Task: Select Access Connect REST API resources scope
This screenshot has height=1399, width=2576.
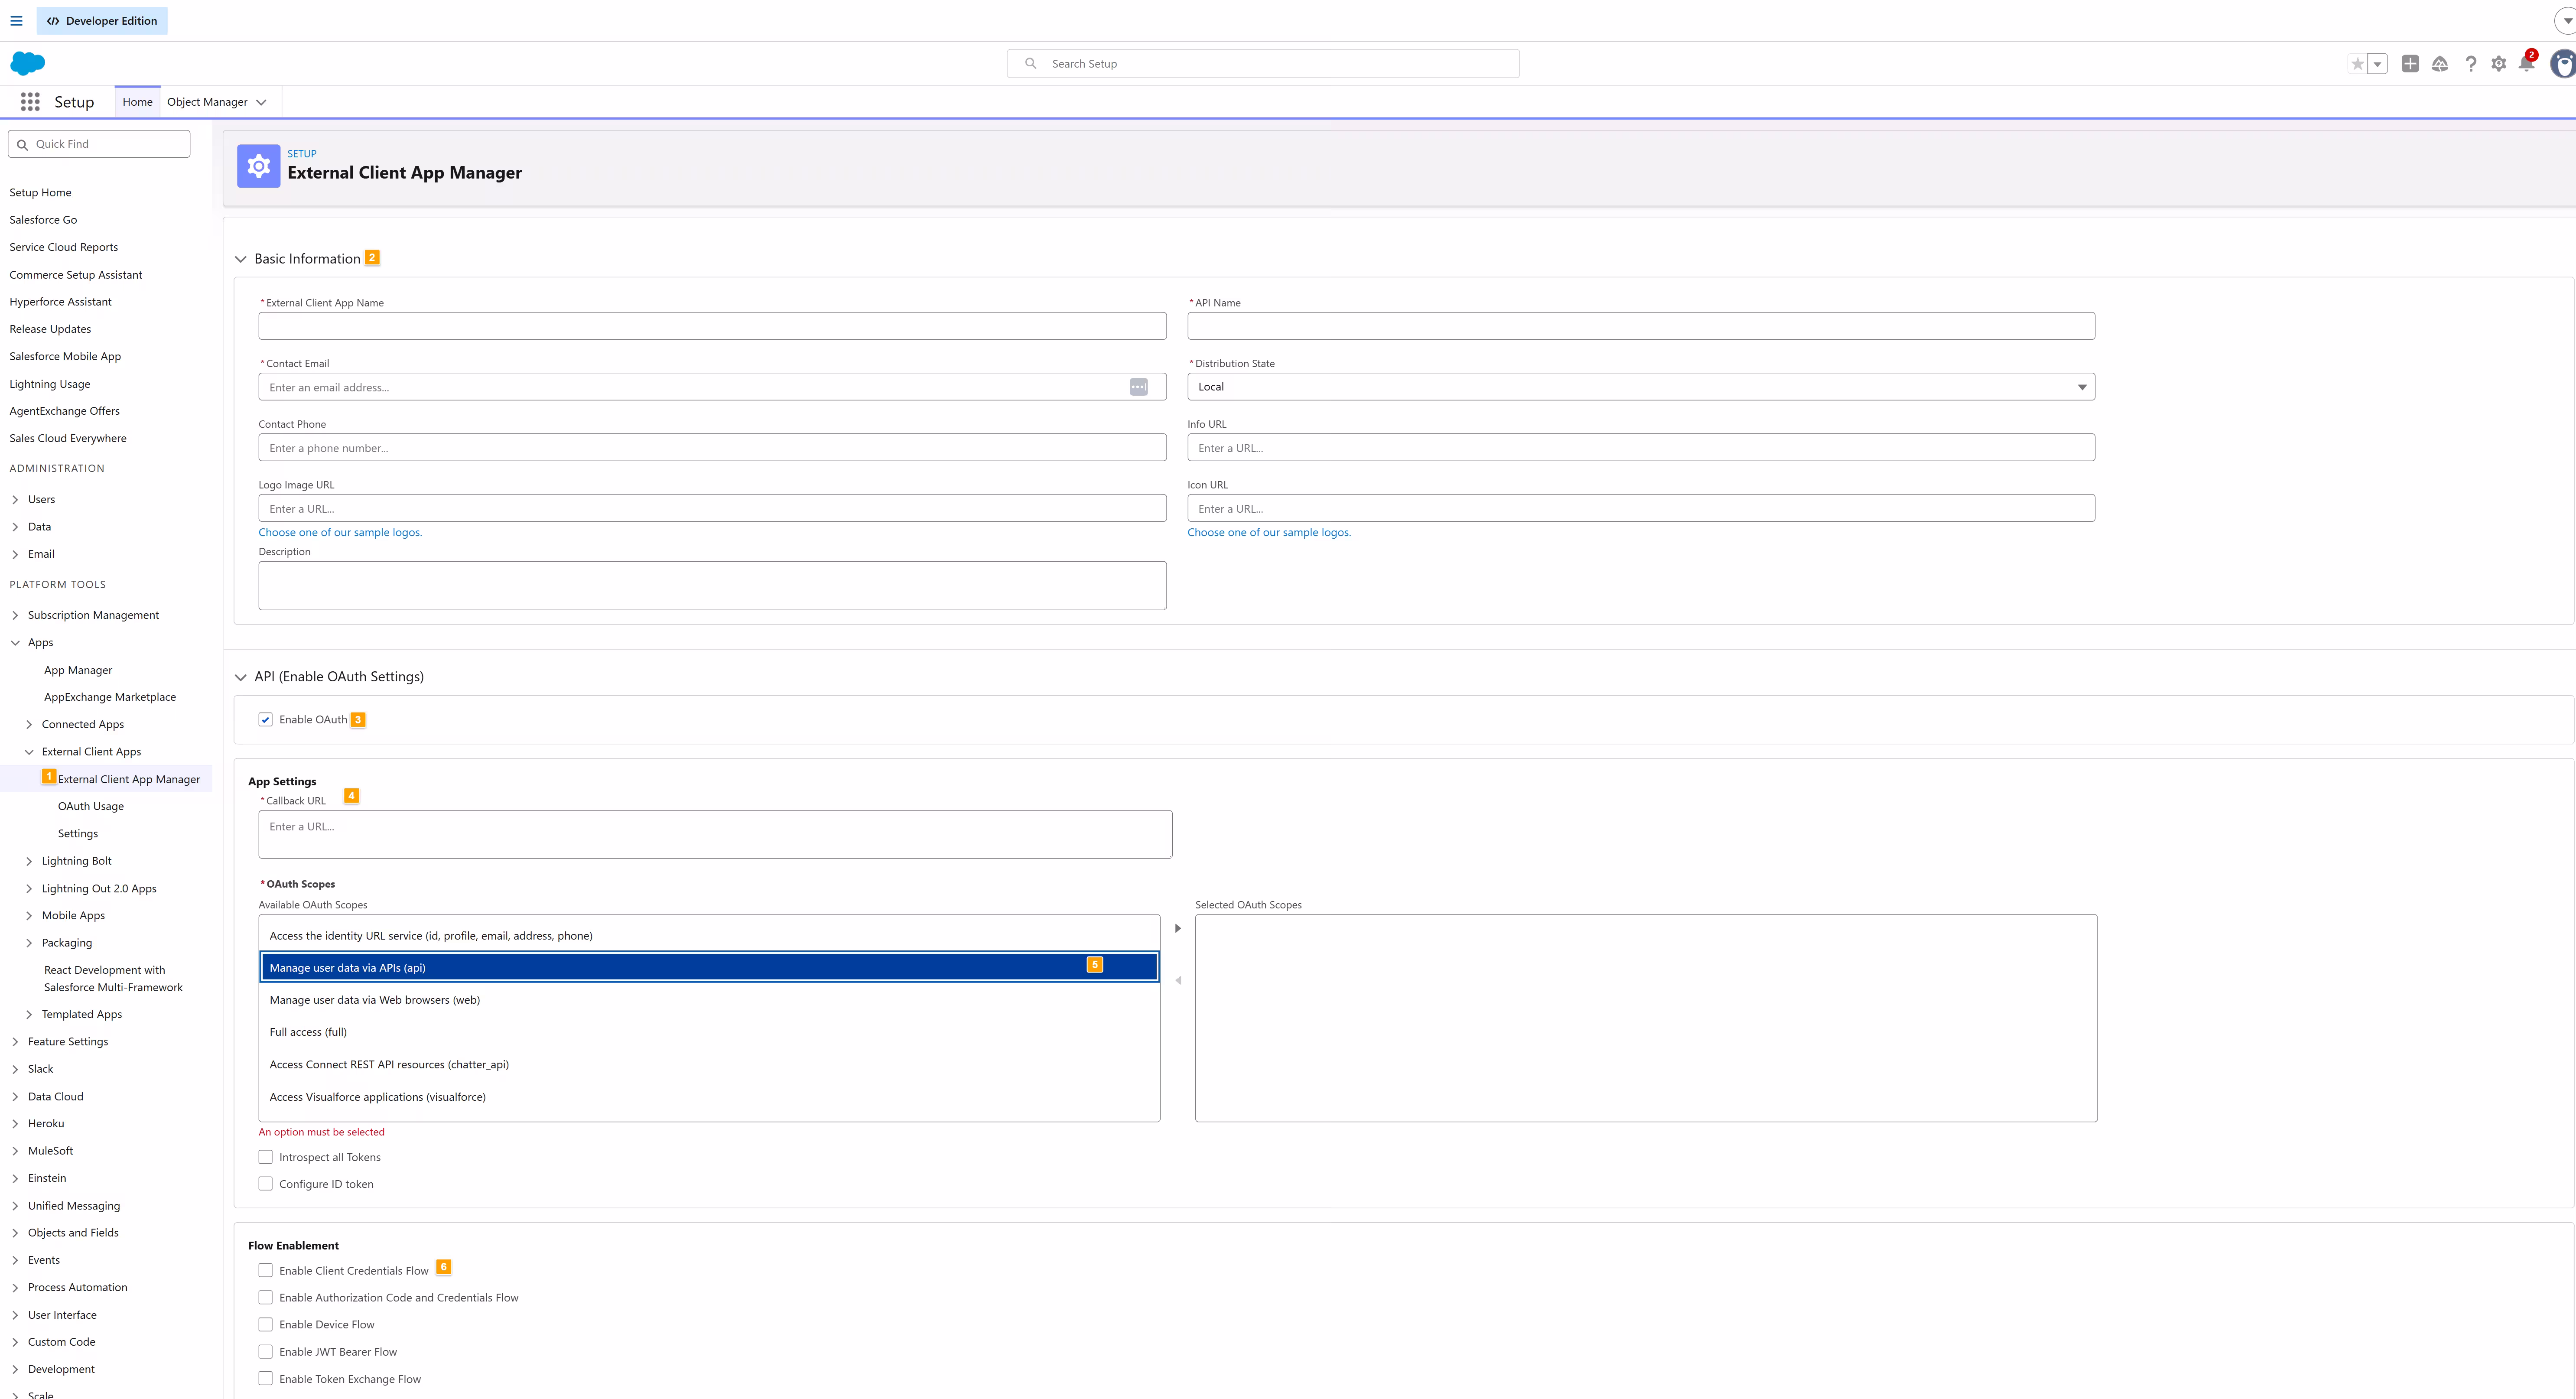Action: (709, 1064)
